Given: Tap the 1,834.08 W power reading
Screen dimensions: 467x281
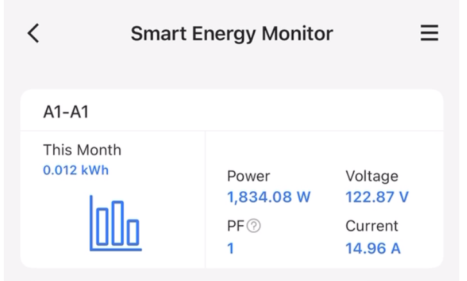Looking at the screenshot, I should pos(269,197).
